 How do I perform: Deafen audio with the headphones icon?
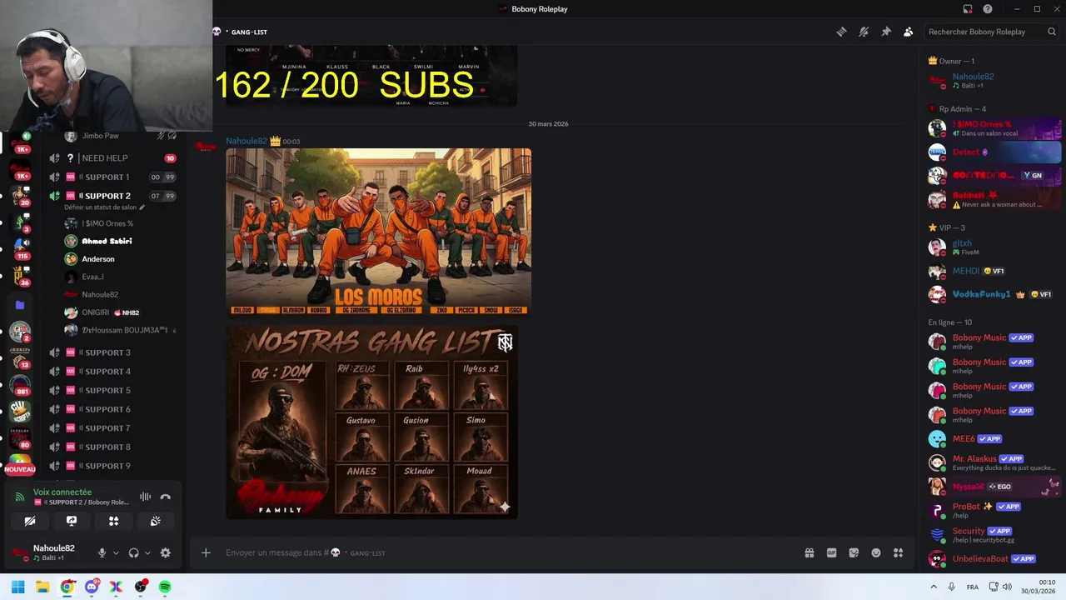133,552
